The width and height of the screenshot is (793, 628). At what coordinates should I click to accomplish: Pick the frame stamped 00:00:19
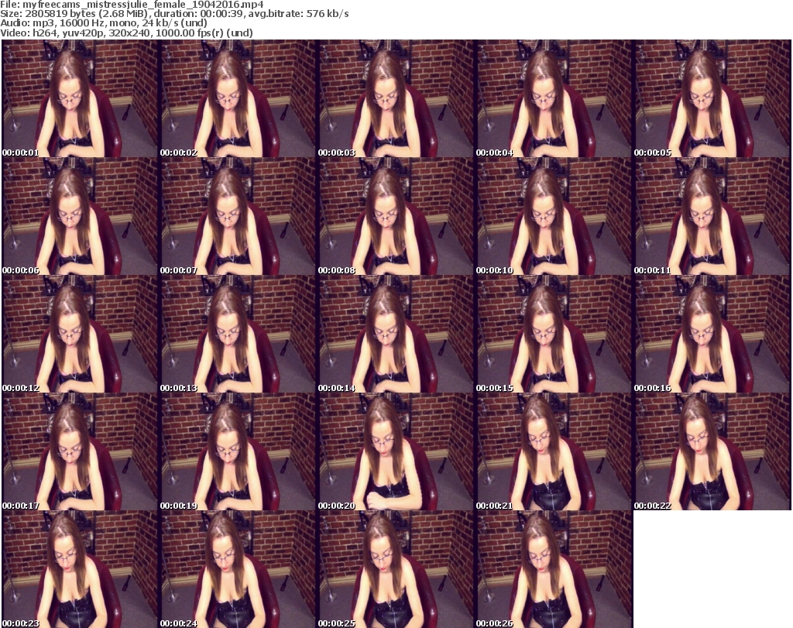(239, 451)
